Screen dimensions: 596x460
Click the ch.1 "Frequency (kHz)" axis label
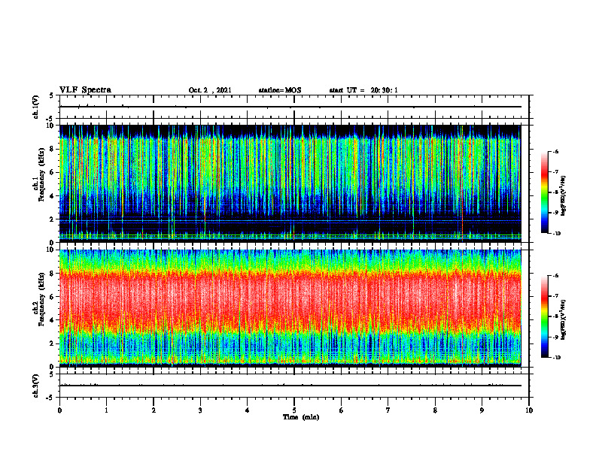(x=41, y=174)
